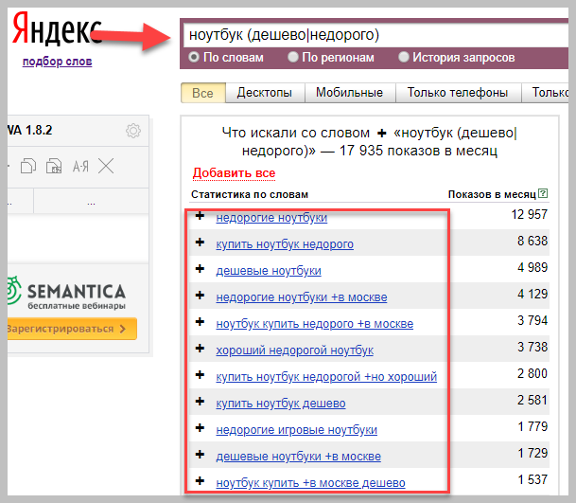576x503 pixels.
Task: Open the 'Только телефоны' tab
Action: 458,92
